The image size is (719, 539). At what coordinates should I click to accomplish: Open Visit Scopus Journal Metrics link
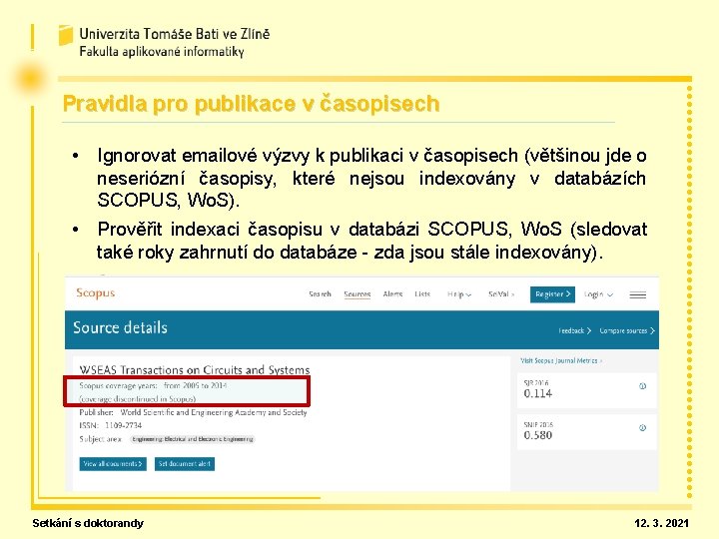(561, 360)
